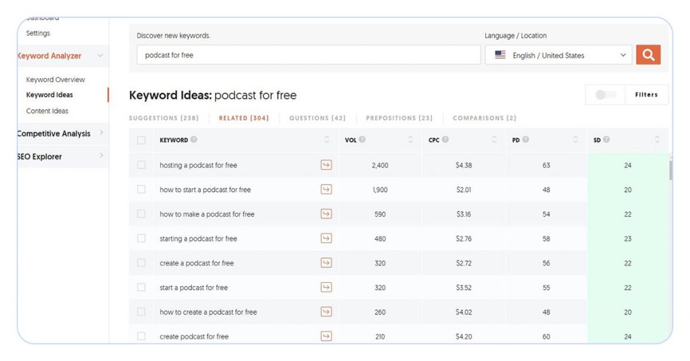The width and height of the screenshot is (690, 361).
Task: Focus the 'podcast for free' keyword search field
Action: click(309, 55)
